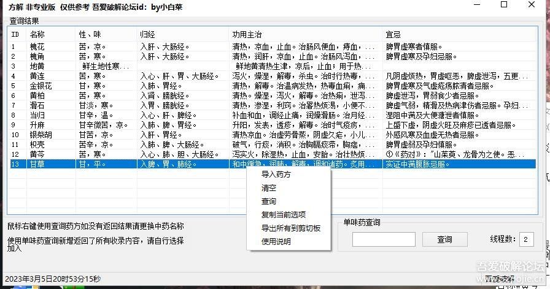
Task: Select the 黄柏 row name
Action: coord(37,96)
